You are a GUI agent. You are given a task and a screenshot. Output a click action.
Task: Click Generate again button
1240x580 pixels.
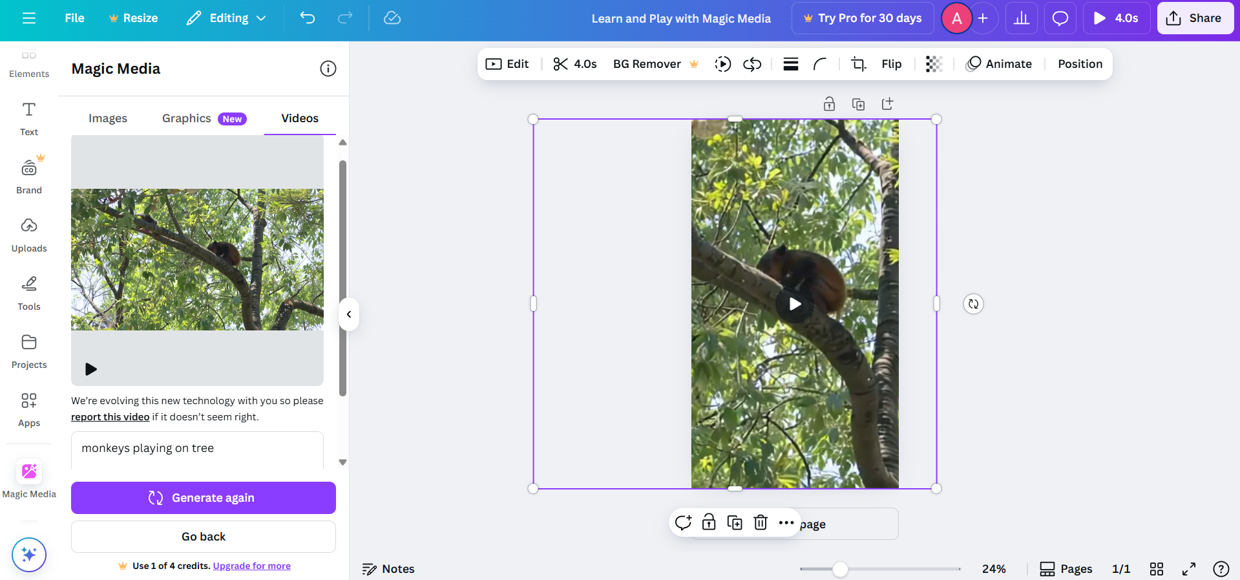(x=204, y=498)
